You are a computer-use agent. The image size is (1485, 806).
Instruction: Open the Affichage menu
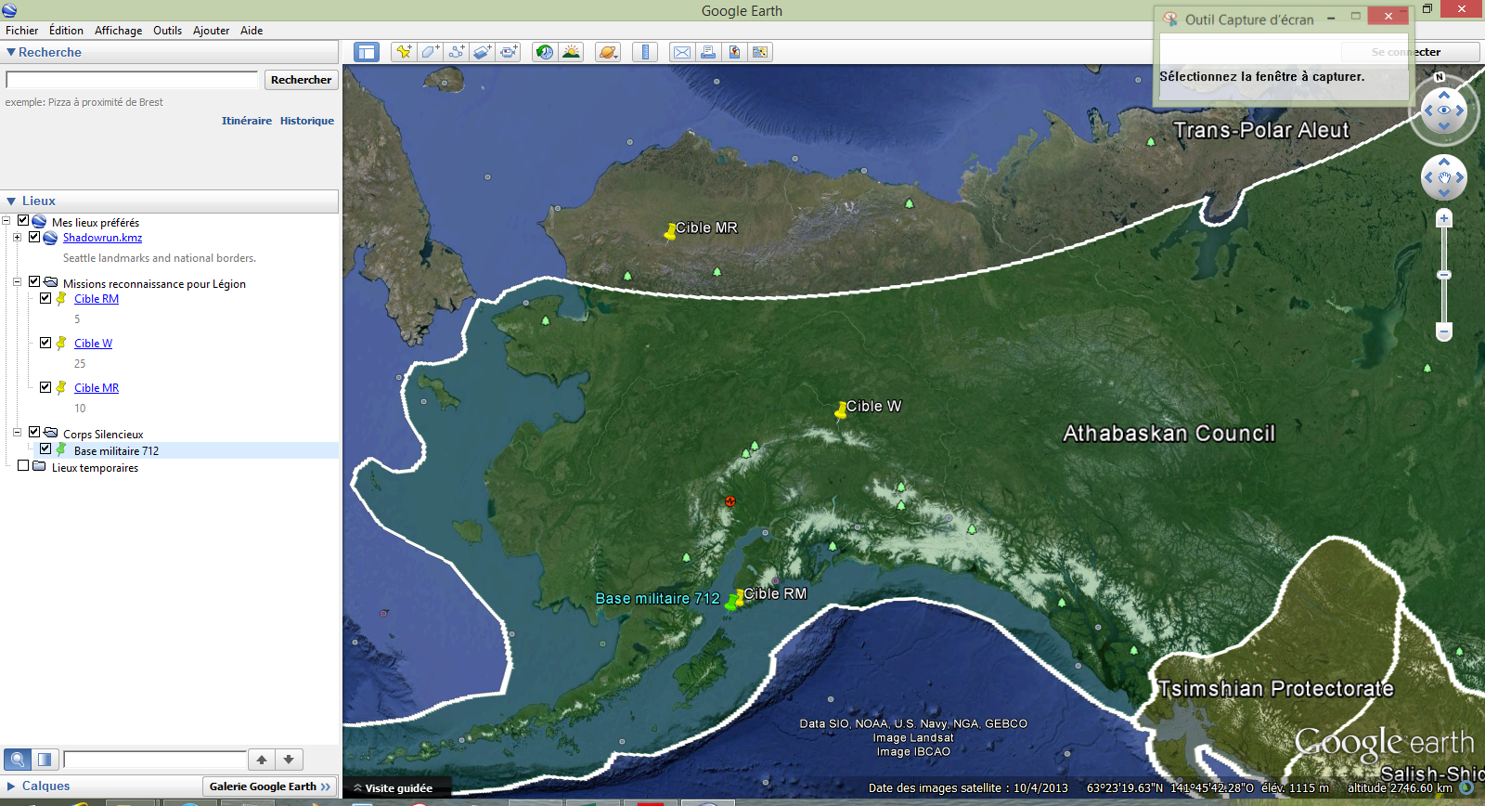click(118, 31)
